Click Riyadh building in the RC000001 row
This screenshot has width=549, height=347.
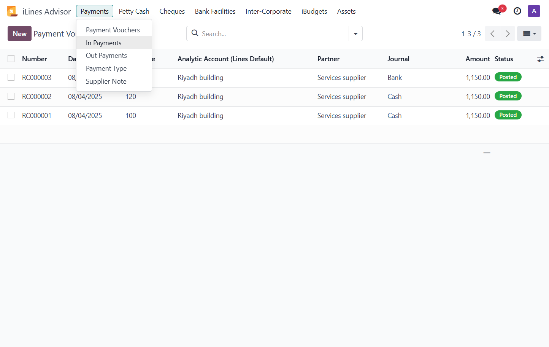click(200, 116)
